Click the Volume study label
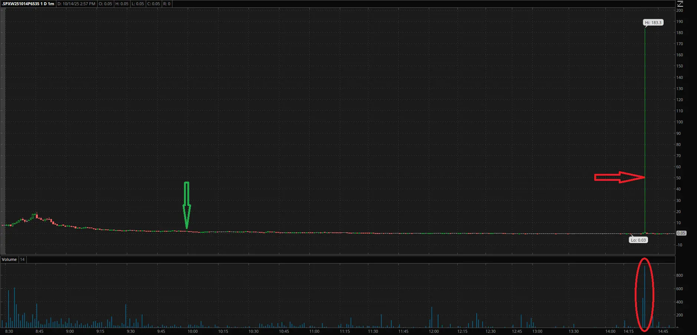Viewport: 697px width, 335px height. pos(9,259)
